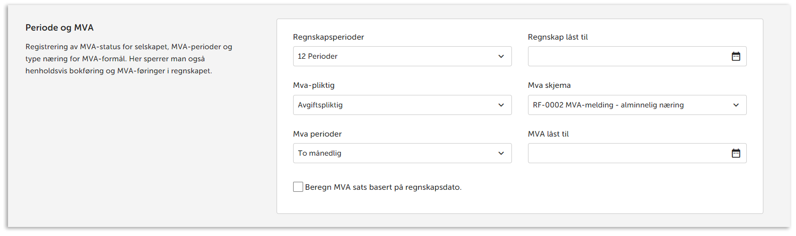Click the 'Periode og MVA' section heading
The width and height of the screenshot is (796, 236).
pos(59,28)
